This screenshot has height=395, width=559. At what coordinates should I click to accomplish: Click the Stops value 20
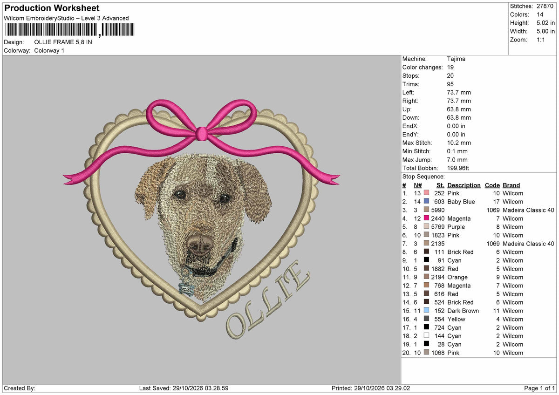click(x=450, y=76)
